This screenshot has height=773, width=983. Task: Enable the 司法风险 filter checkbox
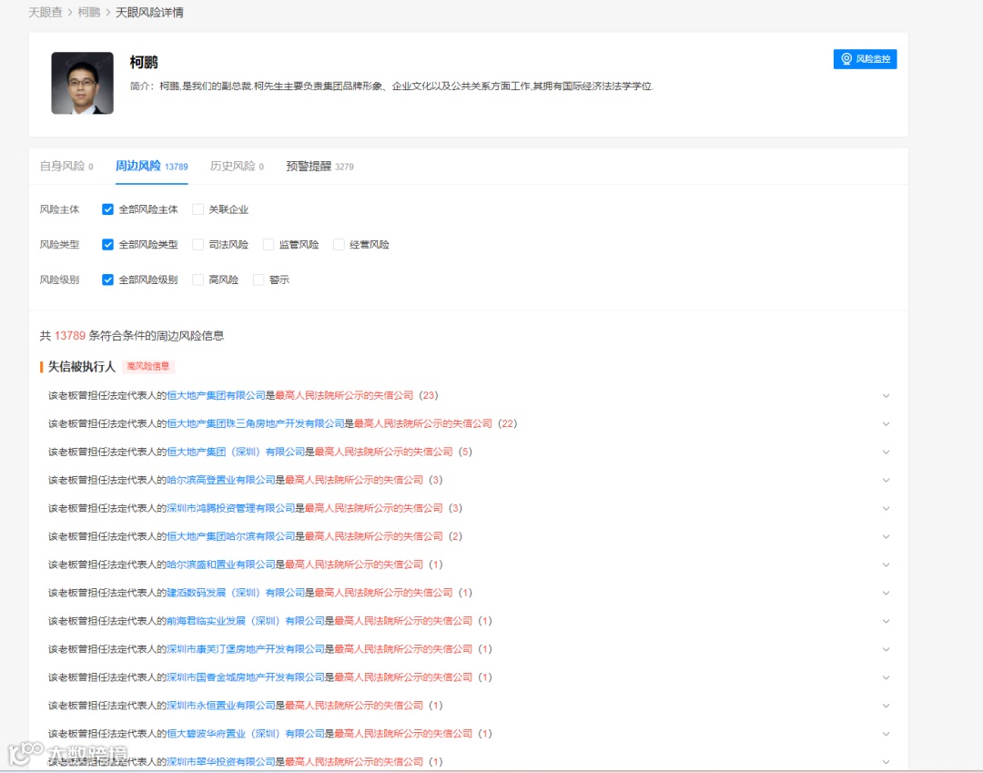coord(198,245)
